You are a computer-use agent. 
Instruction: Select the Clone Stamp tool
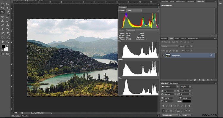3,21
